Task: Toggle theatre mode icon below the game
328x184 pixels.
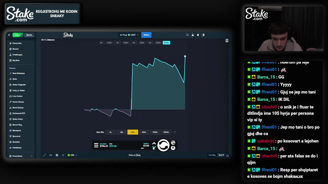Action: click(51, 155)
